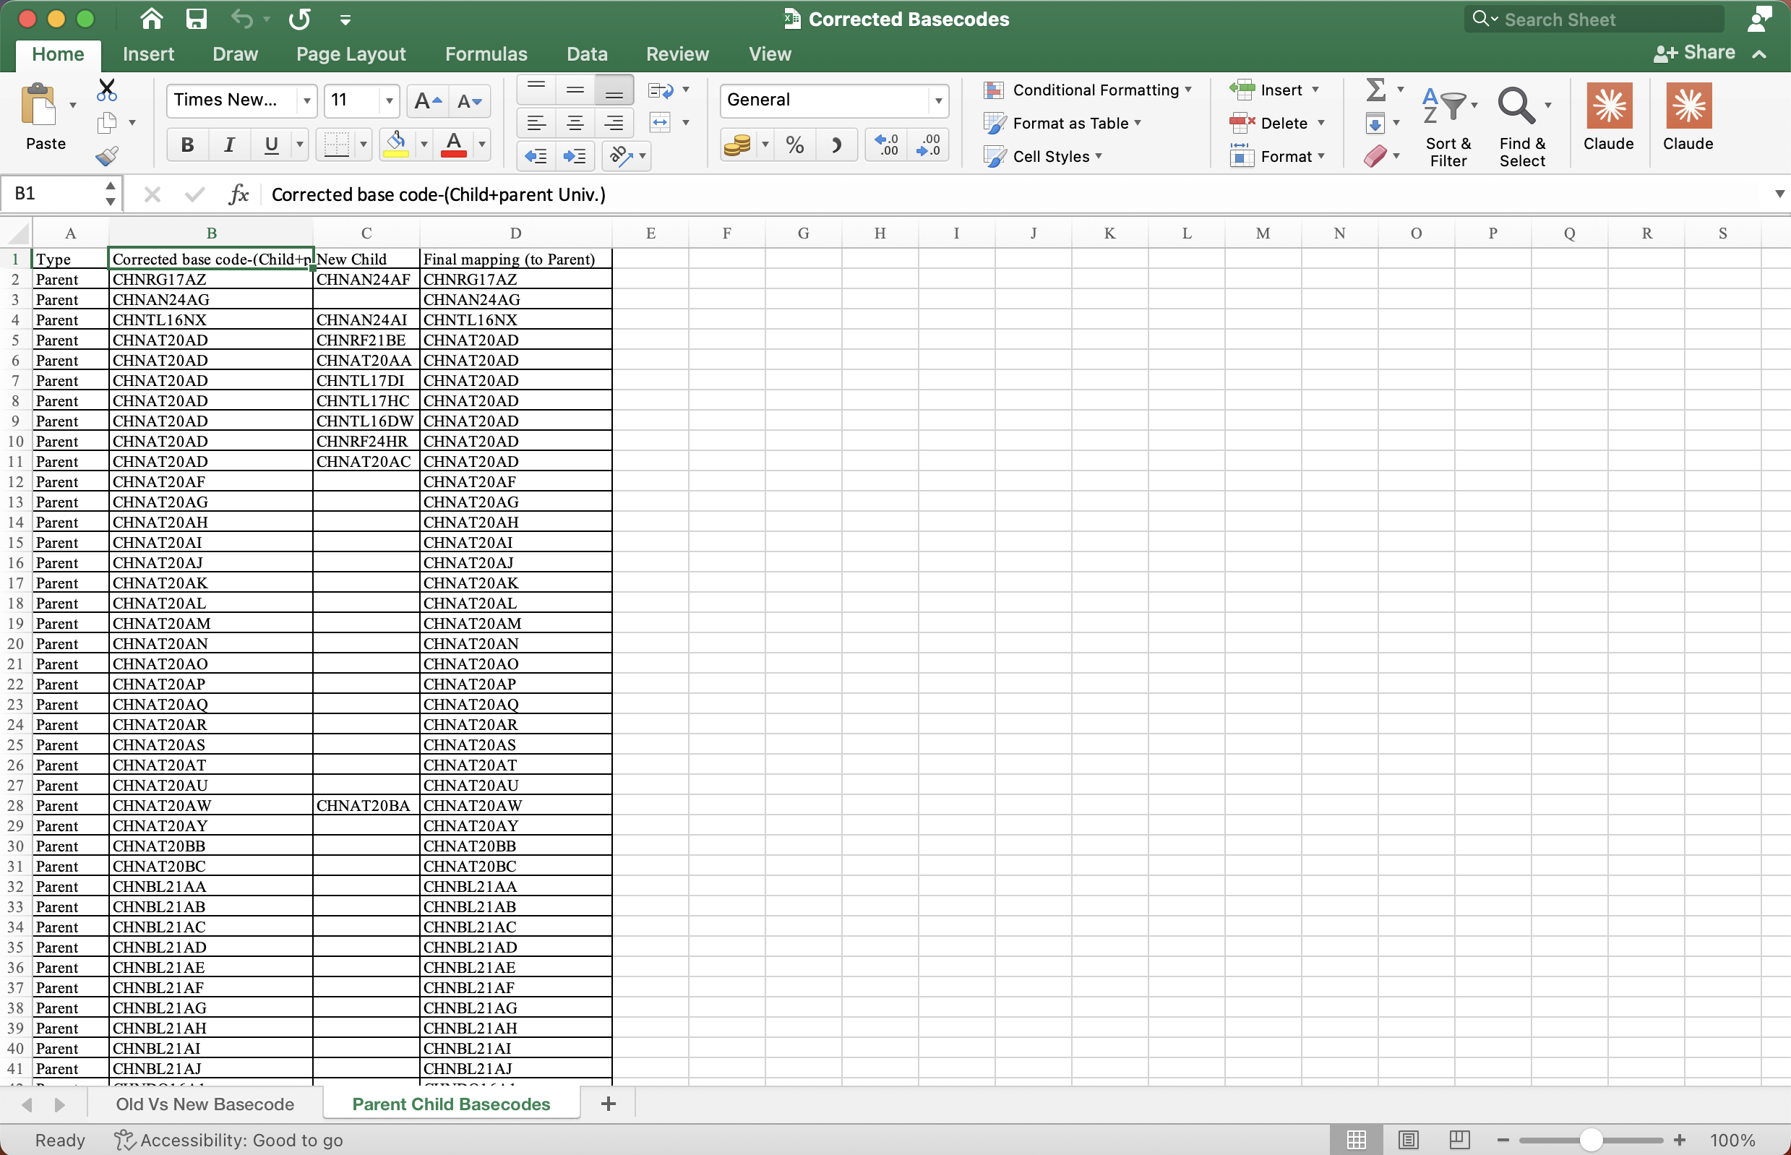The height and width of the screenshot is (1155, 1791).
Task: Align text right
Action: click(614, 123)
